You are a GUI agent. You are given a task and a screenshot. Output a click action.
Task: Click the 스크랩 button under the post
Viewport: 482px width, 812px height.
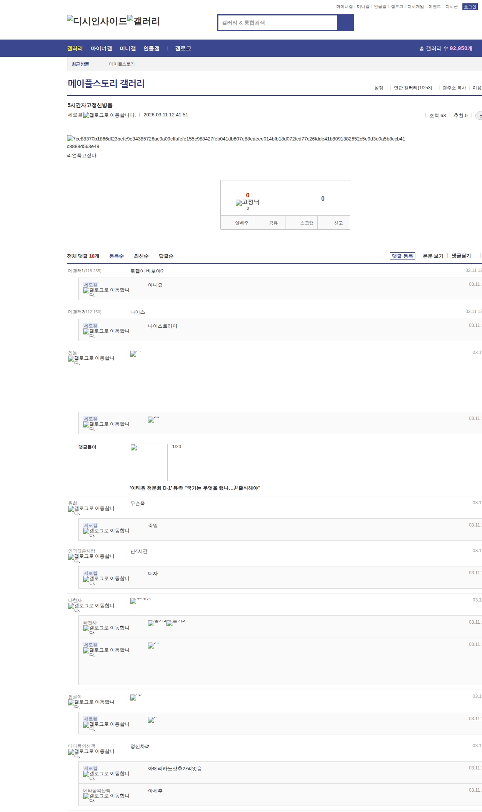coord(307,223)
